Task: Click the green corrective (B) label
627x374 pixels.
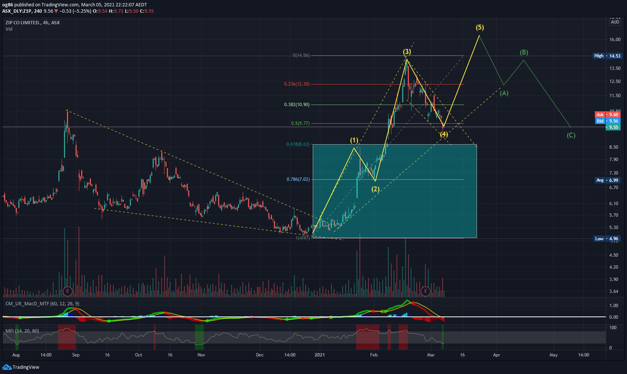Action: 524,52
